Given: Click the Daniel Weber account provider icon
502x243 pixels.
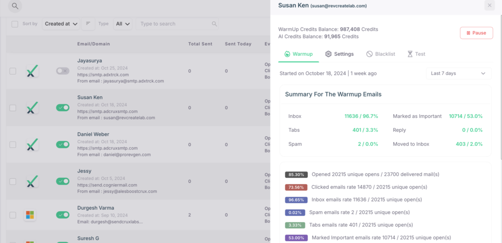Looking at the screenshot, I should tap(32, 145).
